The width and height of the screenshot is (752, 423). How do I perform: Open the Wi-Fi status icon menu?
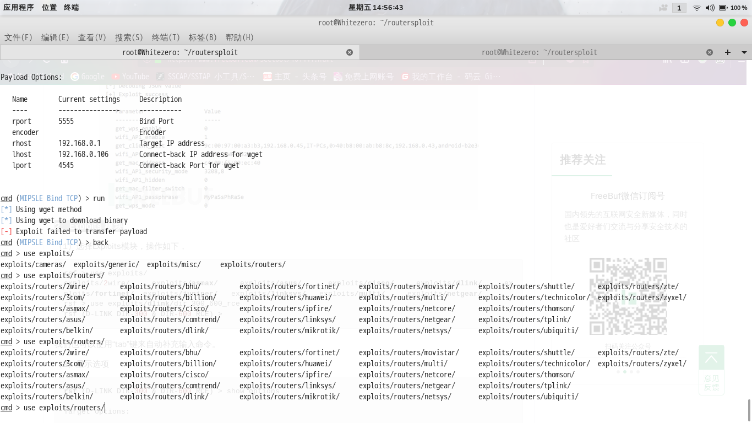pyautogui.click(x=697, y=8)
